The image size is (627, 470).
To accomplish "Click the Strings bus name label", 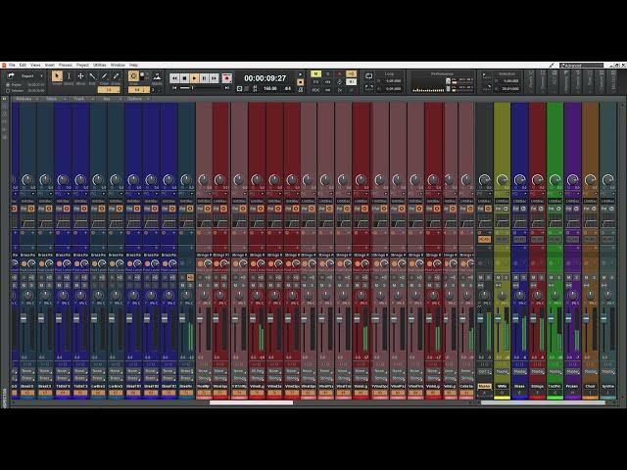I will tap(537, 386).
